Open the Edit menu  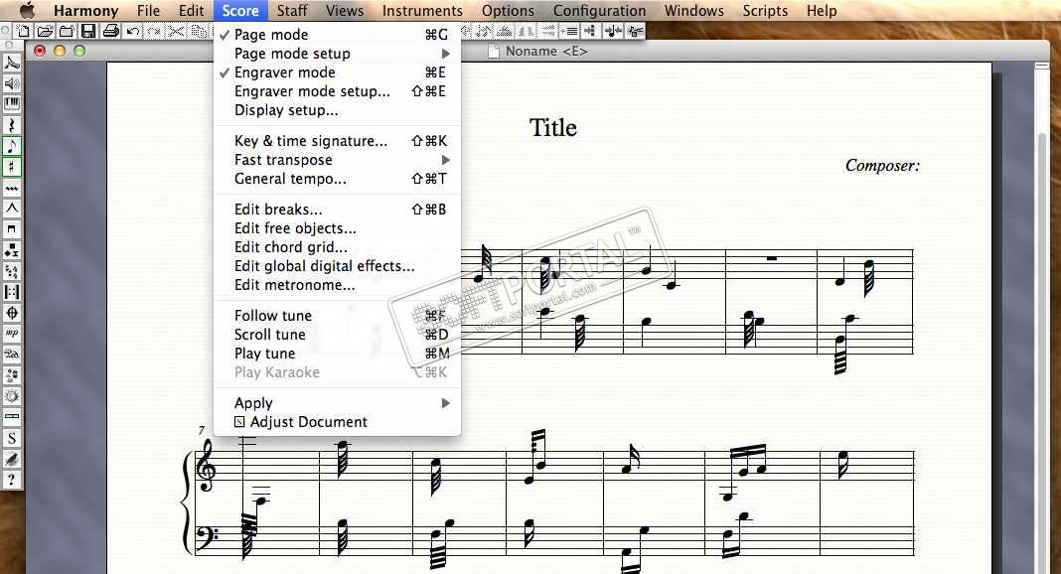pyautogui.click(x=192, y=11)
